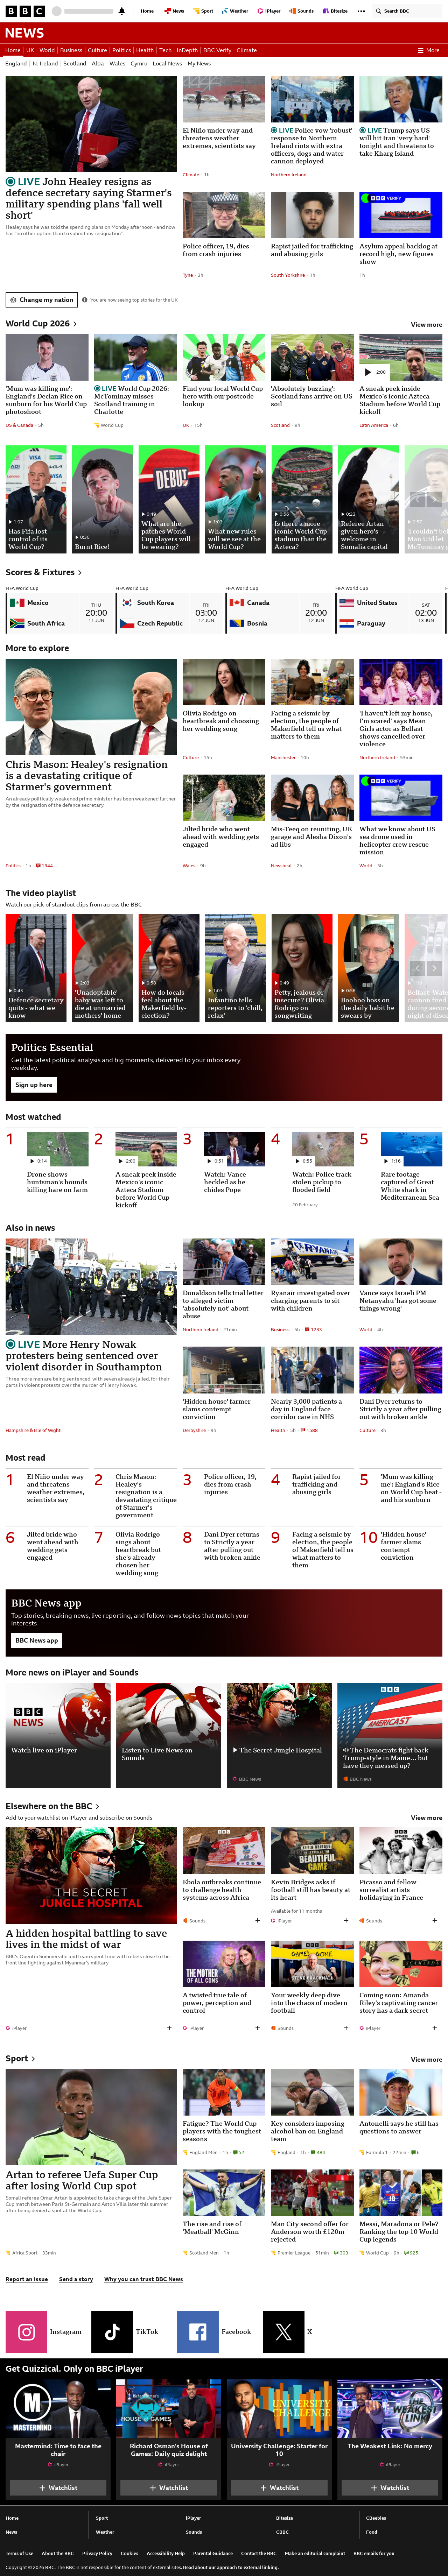Screen dimensions: 448x2576
Task: Click the 'BBC News app' button
Action: (36, 1640)
